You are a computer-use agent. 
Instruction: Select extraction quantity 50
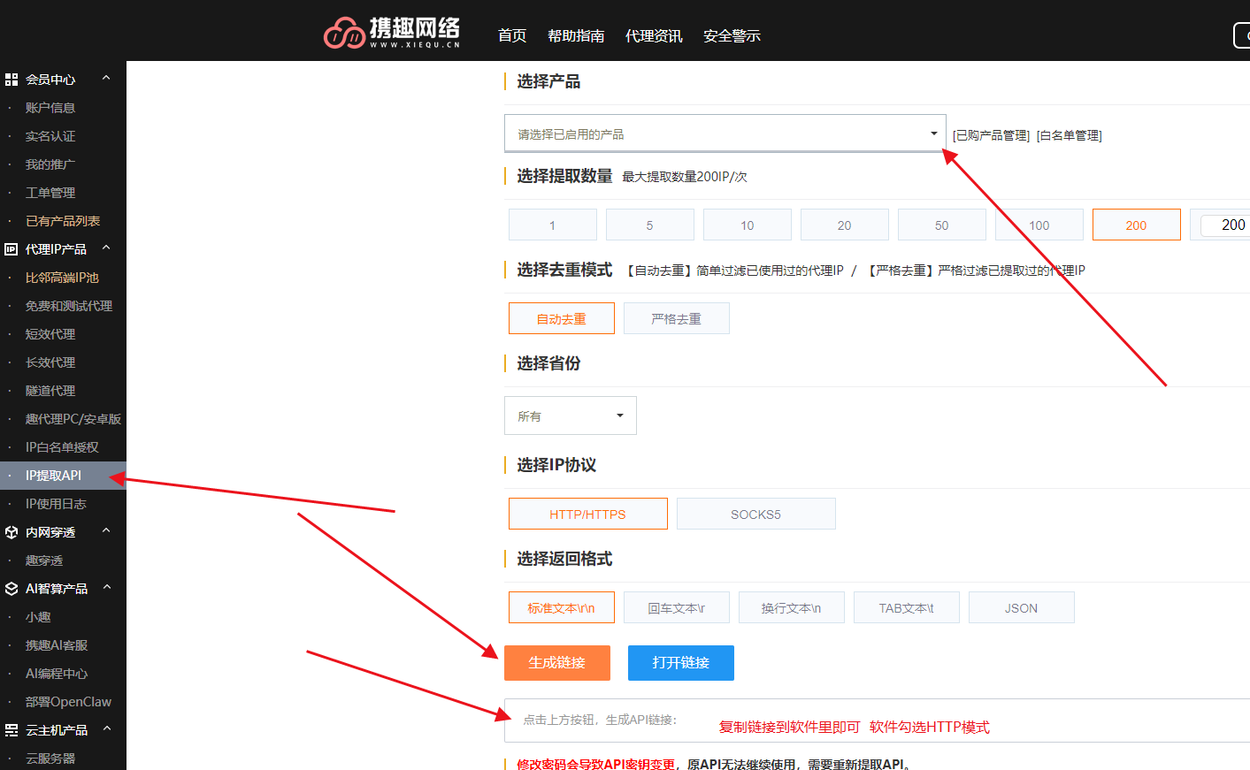[x=941, y=224]
